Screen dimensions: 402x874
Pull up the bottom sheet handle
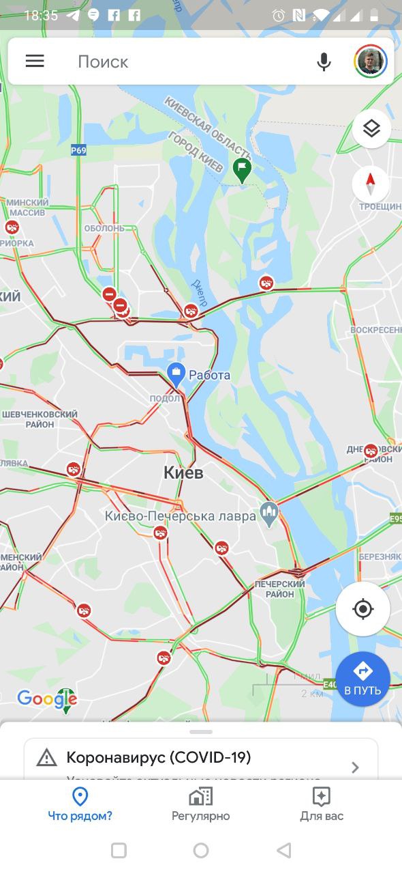click(x=201, y=732)
